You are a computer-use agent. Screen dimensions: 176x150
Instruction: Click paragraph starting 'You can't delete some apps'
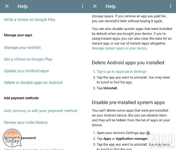pos(131,118)
